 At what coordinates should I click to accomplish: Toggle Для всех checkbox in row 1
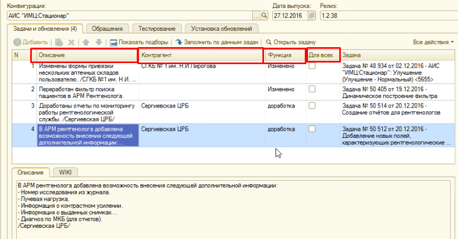tap(312, 66)
